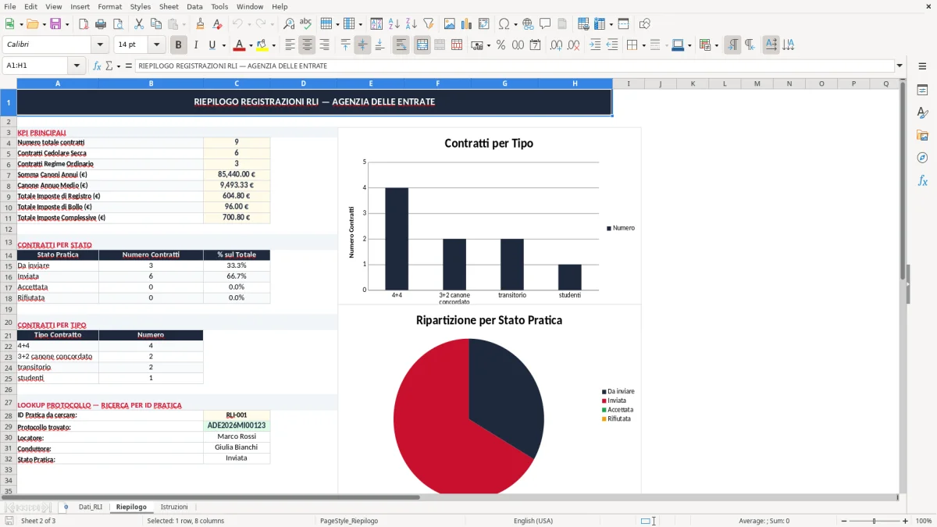Viewport: 937px width, 527px height.
Task: Align cell text left
Action: [290, 45]
